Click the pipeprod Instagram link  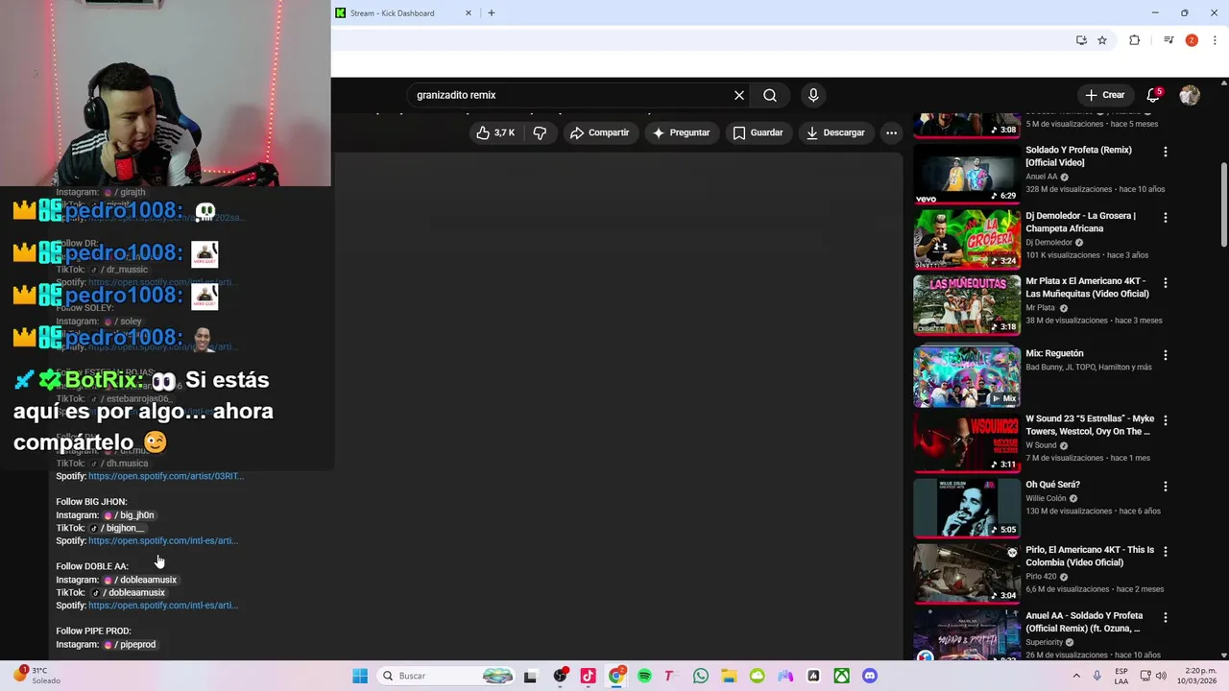click(130, 645)
